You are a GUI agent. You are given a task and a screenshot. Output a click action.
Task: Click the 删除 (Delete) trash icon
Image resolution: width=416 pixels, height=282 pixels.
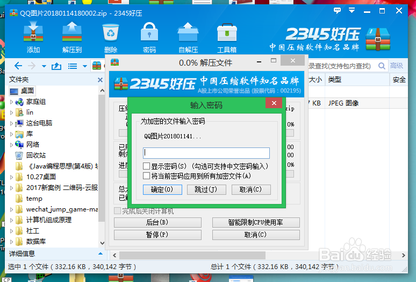(x=111, y=37)
